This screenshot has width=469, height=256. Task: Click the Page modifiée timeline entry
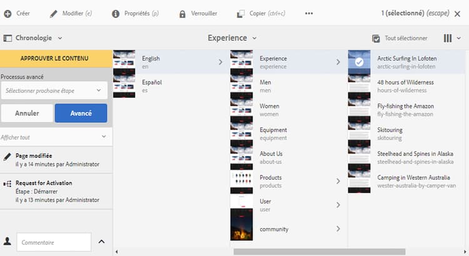pos(56,160)
